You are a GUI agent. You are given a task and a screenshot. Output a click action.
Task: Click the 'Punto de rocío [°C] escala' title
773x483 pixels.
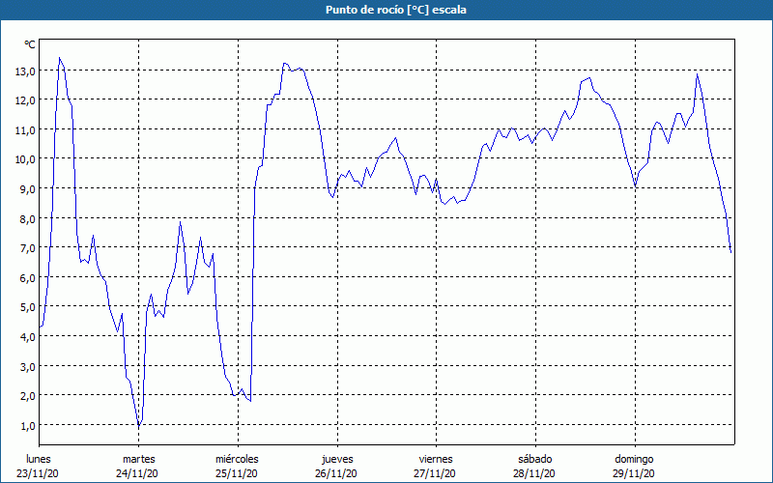tap(396, 10)
